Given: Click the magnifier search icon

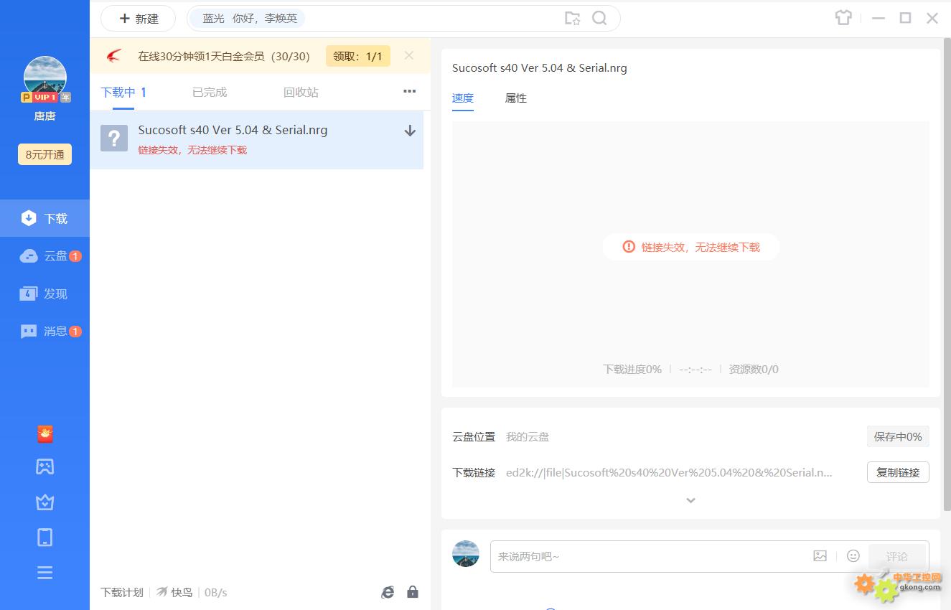Looking at the screenshot, I should coord(599,19).
